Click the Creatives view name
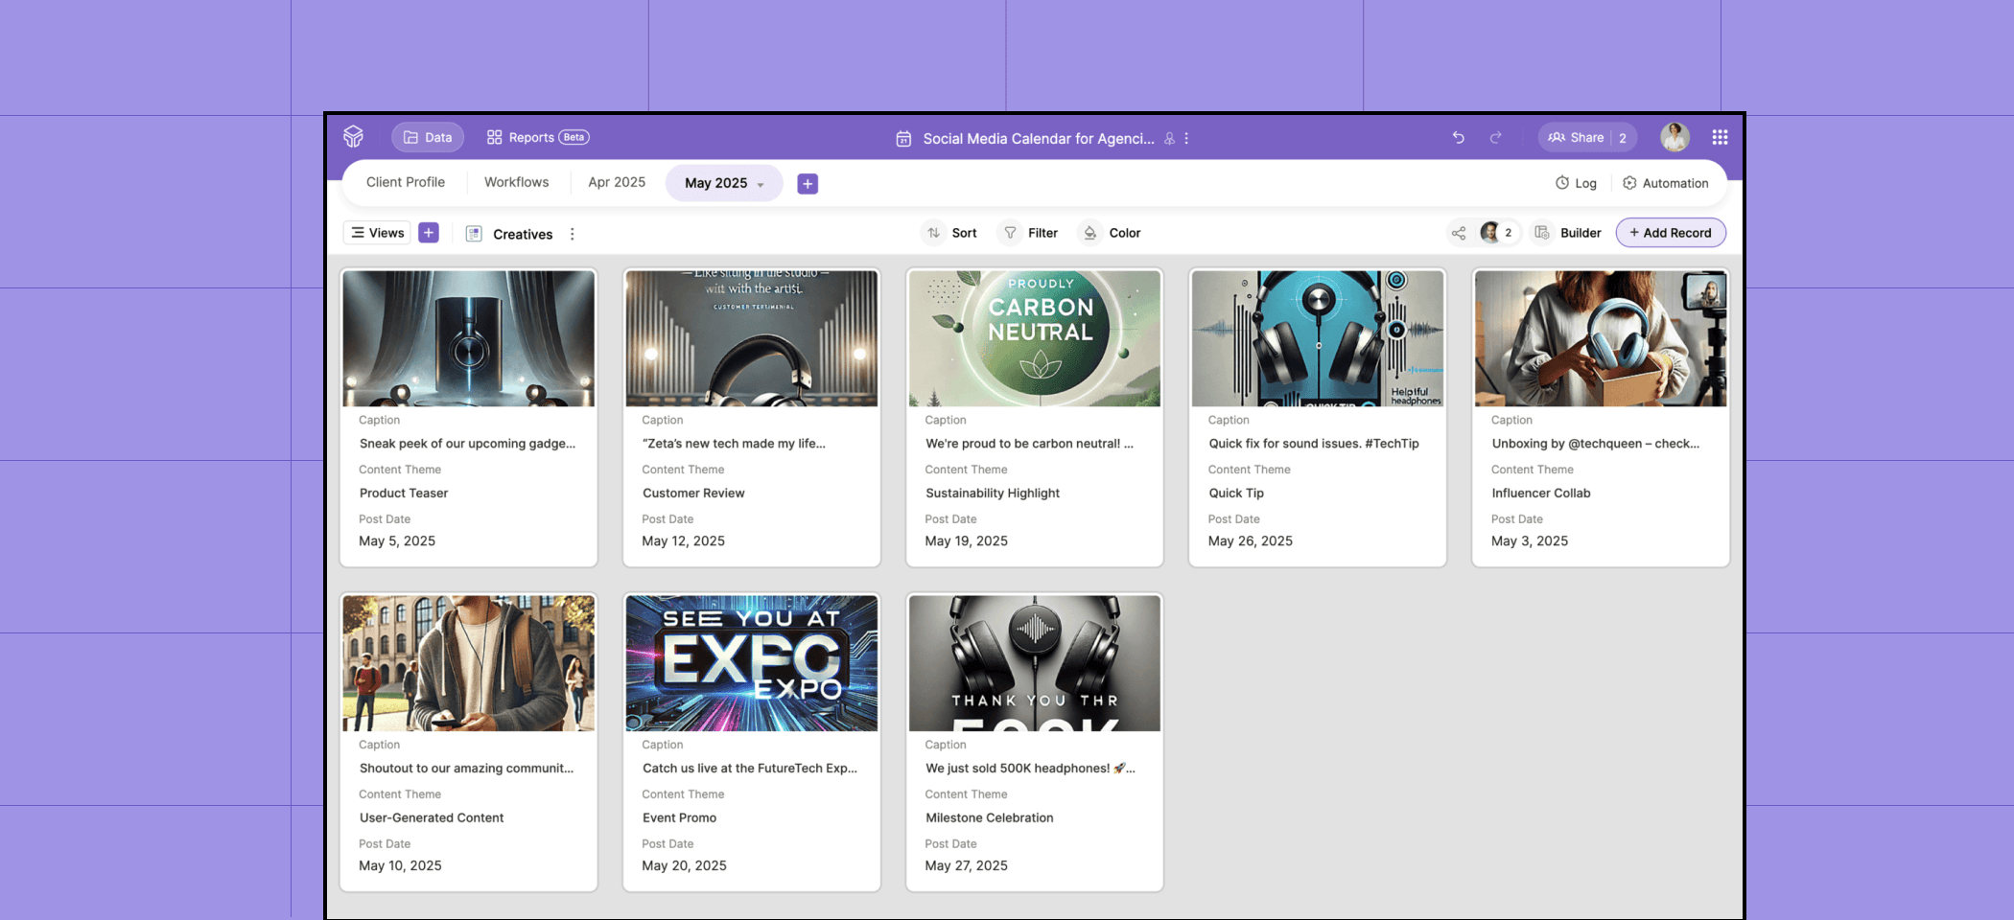The image size is (2014, 920). pos(523,234)
